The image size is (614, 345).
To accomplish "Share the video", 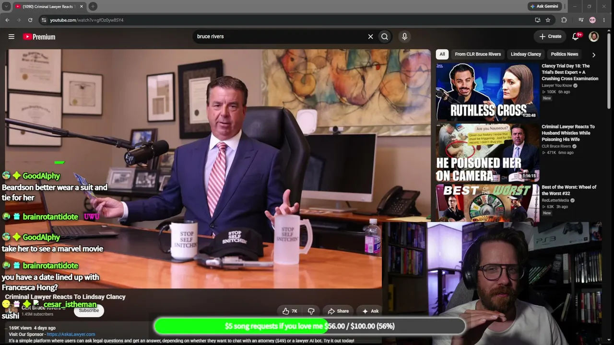I will click(338, 311).
